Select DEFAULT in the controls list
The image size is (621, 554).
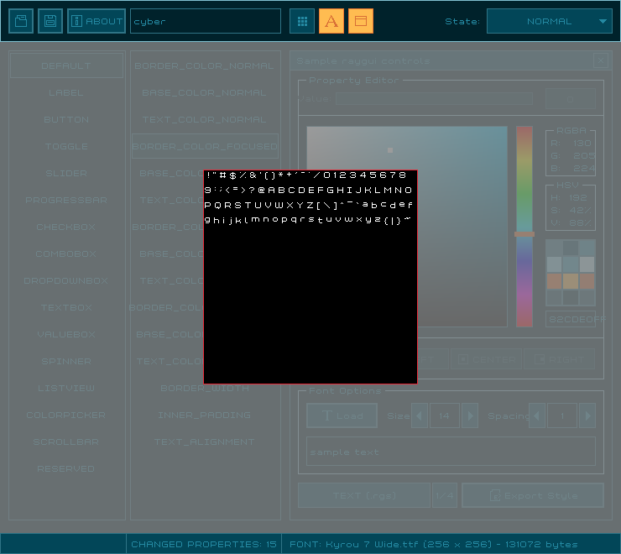coord(66,65)
